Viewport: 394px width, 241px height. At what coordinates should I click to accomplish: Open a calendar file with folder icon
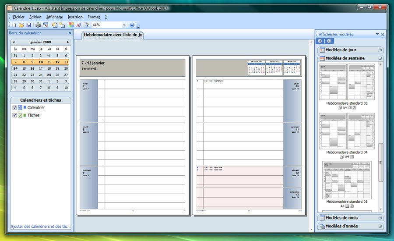pyautogui.click(x=21, y=25)
